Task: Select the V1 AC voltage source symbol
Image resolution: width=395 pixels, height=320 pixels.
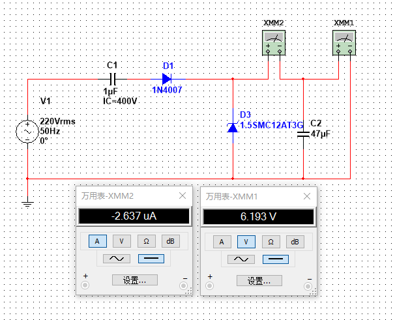Action: pyautogui.click(x=27, y=132)
